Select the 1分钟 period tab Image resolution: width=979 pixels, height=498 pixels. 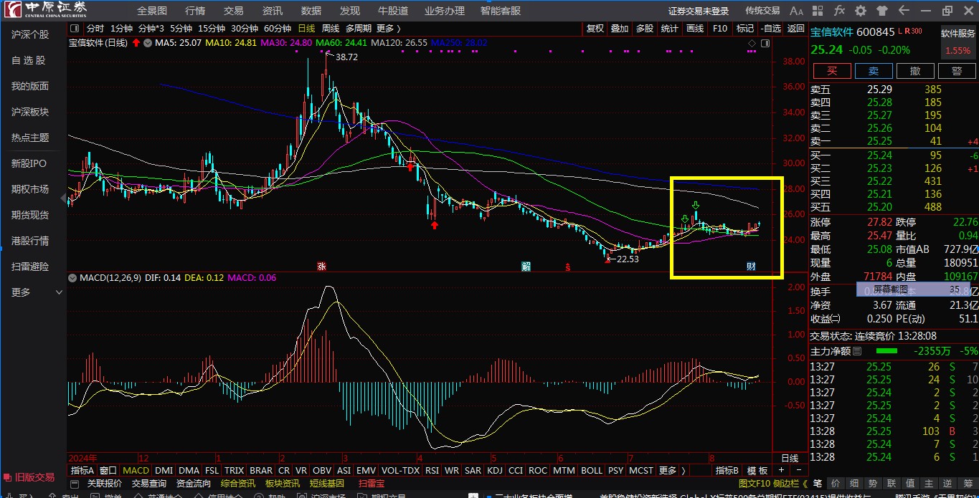click(x=121, y=29)
